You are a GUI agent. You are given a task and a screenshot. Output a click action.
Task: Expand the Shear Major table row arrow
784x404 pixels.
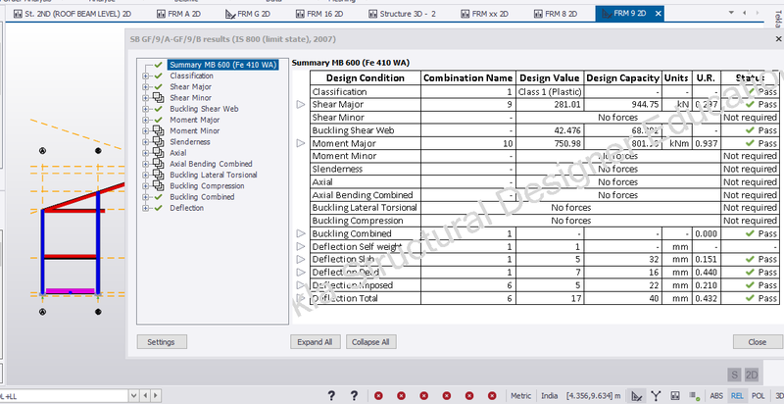(301, 105)
